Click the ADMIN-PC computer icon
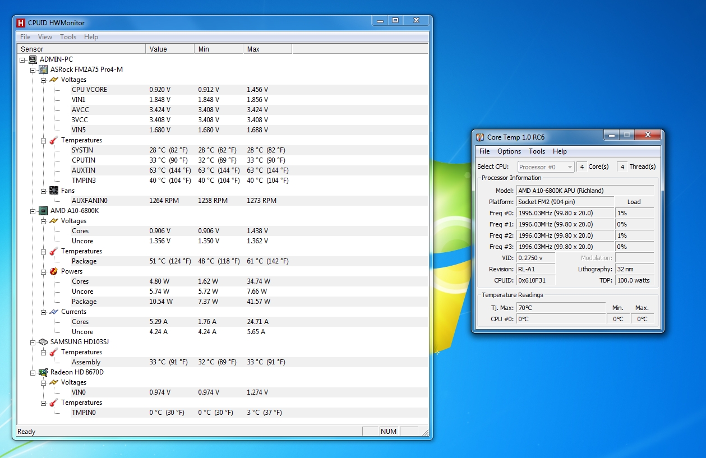 [33, 59]
